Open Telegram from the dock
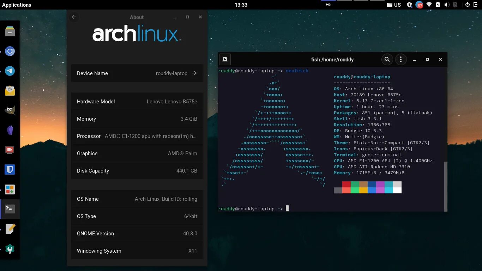The height and width of the screenshot is (271, 482). click(x=10, y=71)
